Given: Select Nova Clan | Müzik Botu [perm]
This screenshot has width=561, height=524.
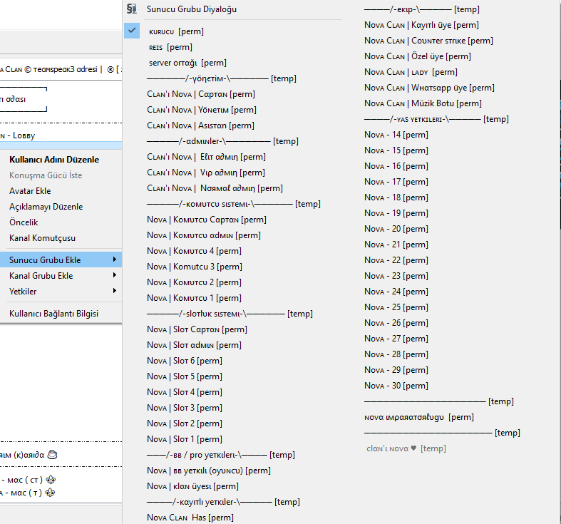Looking at the screenshot, I should (423, 103).
